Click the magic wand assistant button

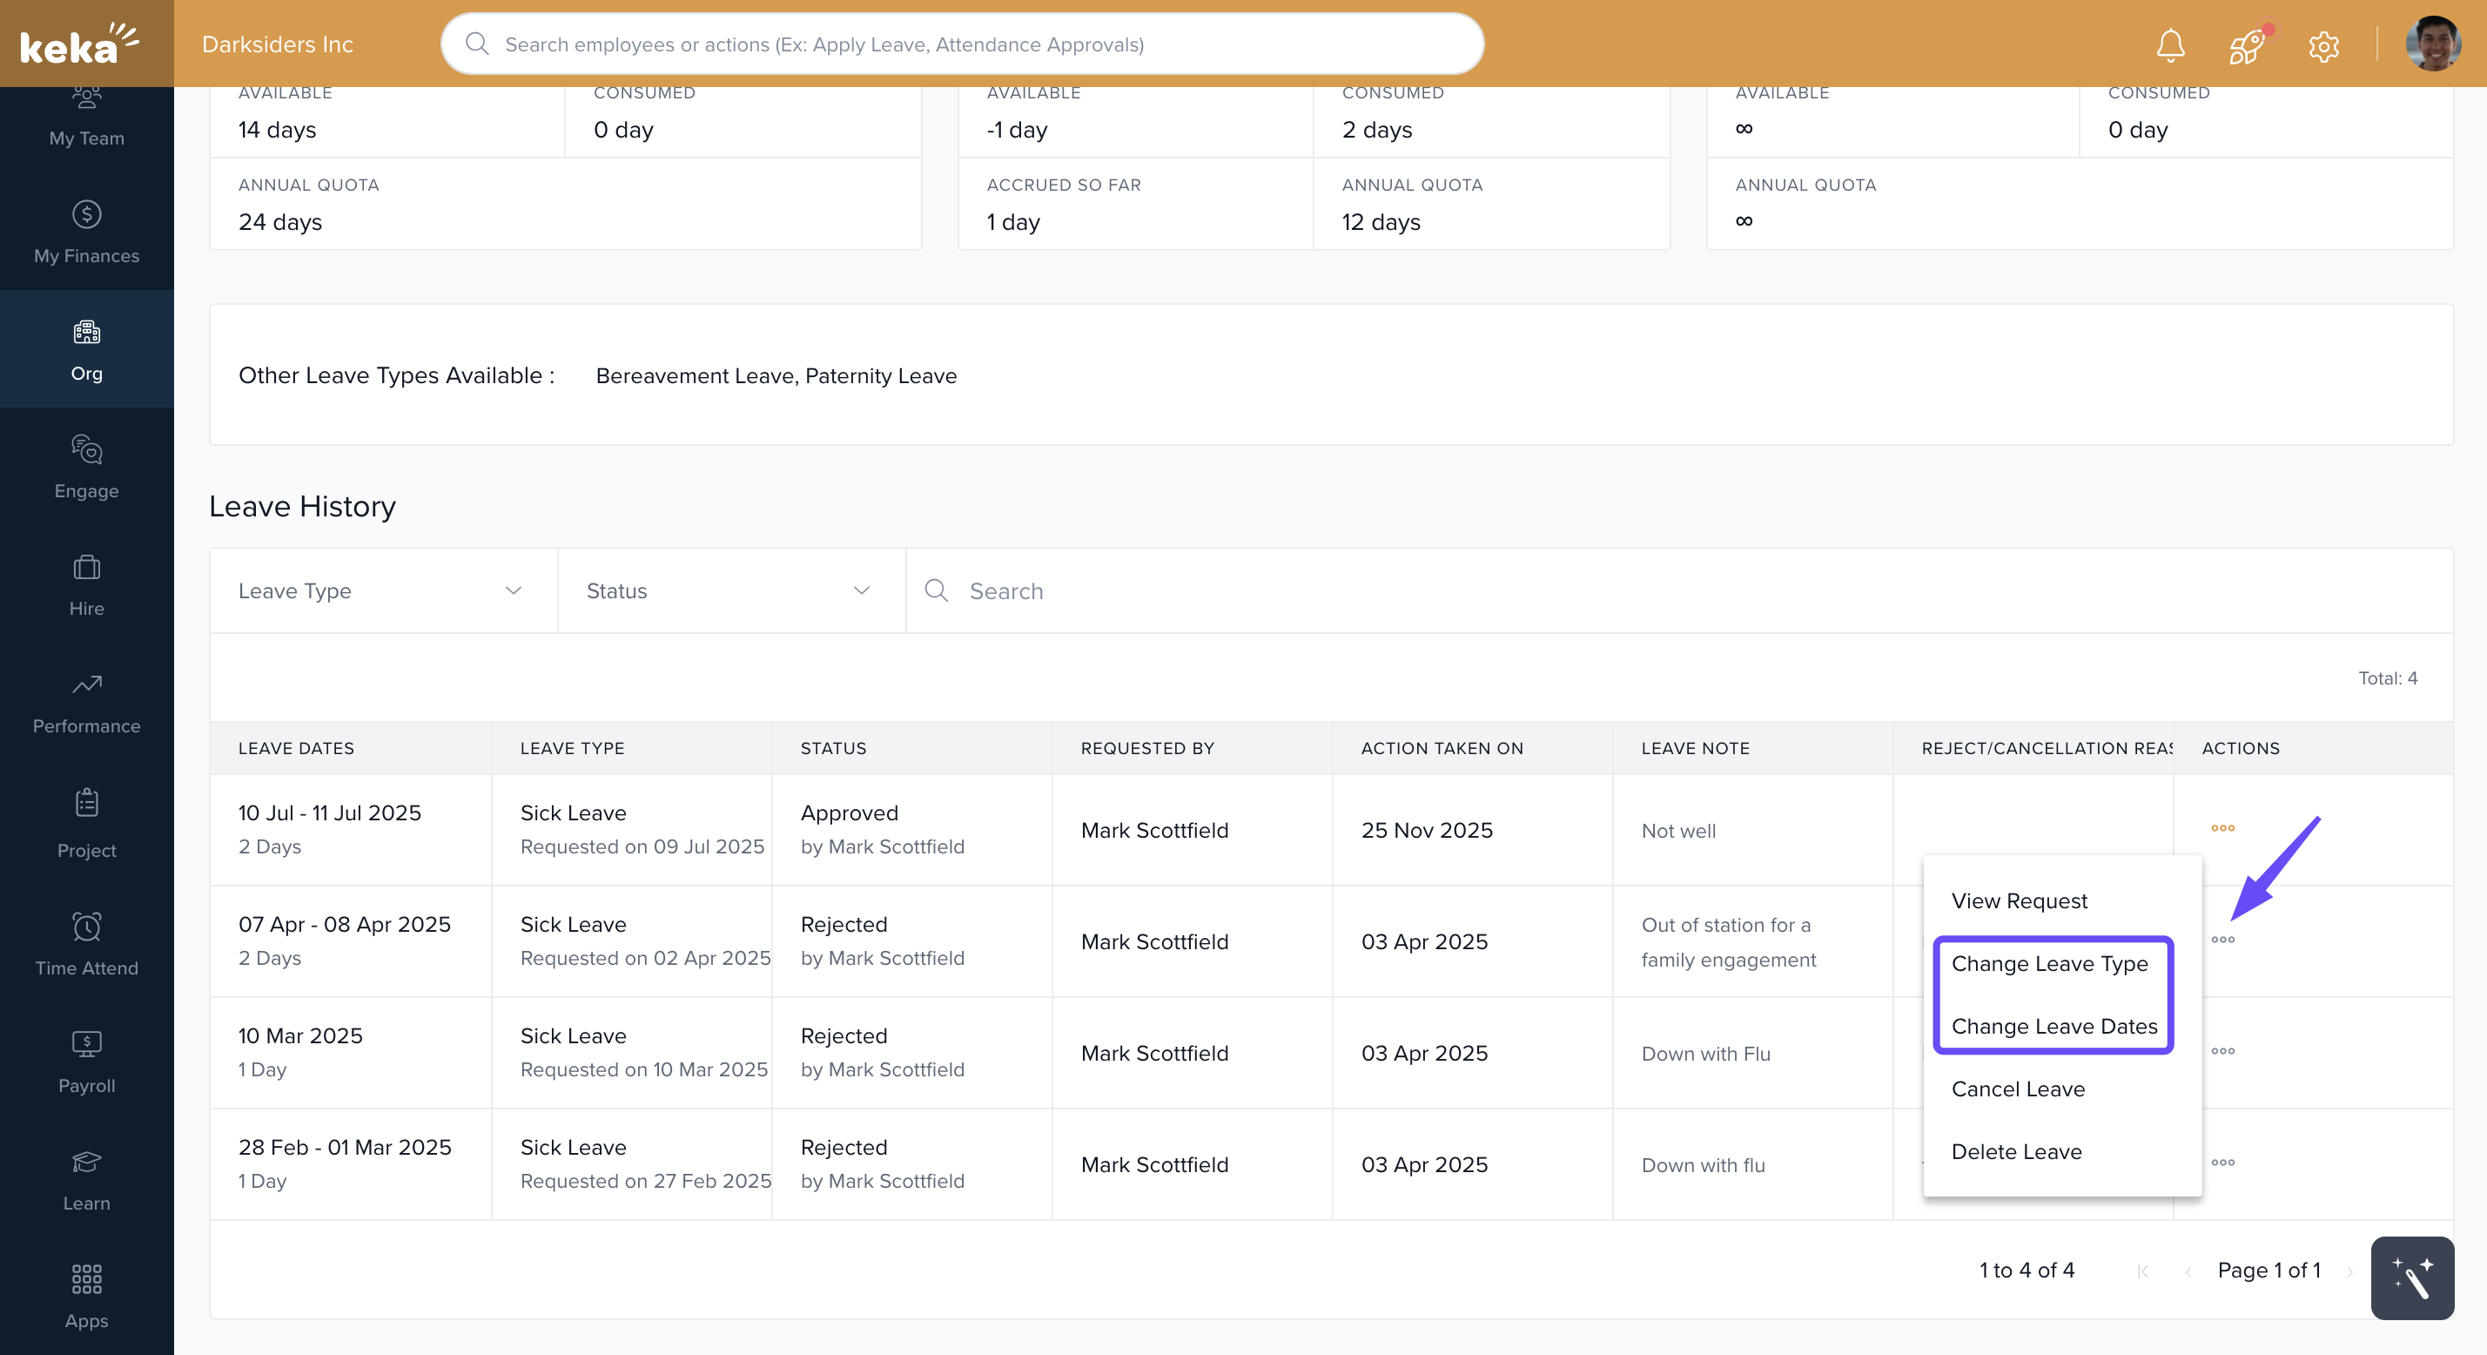pos(2410,1277)
